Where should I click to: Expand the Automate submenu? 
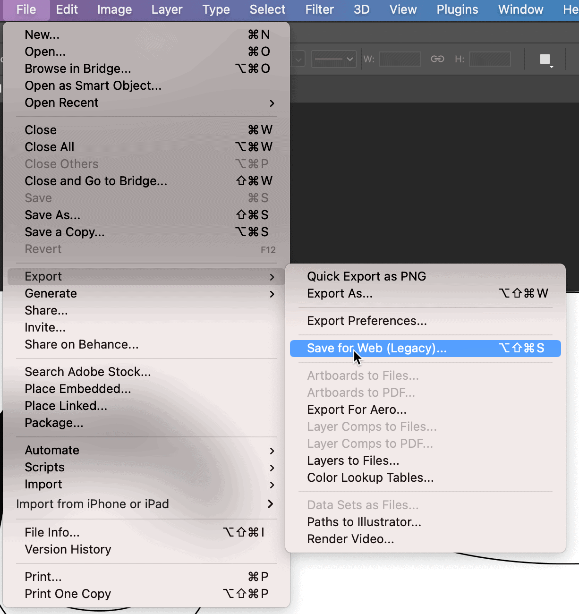(x=146, y=450)
